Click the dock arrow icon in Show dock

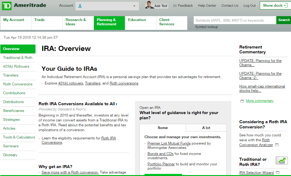click(x=286, y=5)
